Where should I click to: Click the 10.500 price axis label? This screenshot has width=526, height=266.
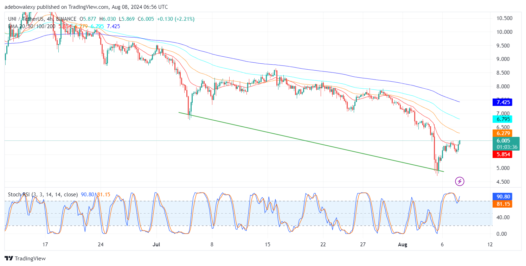click(503, 18)
